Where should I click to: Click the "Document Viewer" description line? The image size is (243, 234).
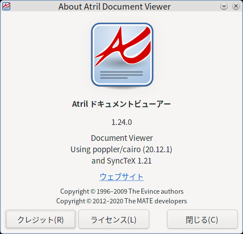(x=122, y=138)
